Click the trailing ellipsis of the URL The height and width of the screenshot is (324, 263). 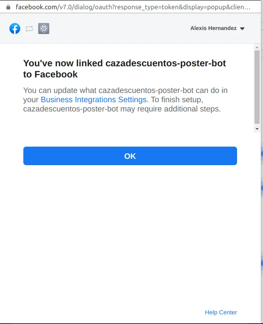[x=247, y=8]
